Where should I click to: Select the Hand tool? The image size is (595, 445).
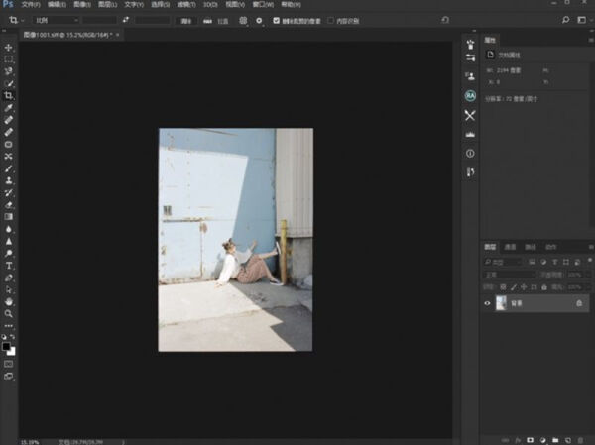pyautogui.click(x=9, y=301)
